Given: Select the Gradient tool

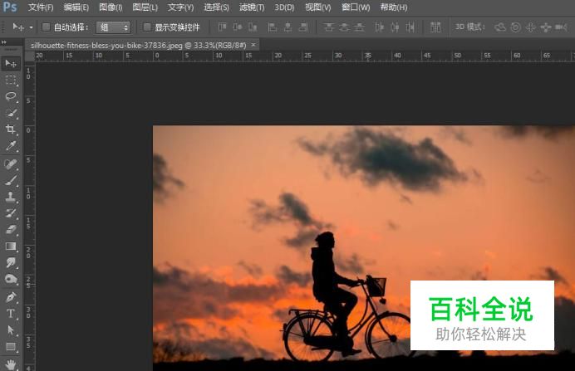Looking at the screenshot, I should click(x=11, y=247).
